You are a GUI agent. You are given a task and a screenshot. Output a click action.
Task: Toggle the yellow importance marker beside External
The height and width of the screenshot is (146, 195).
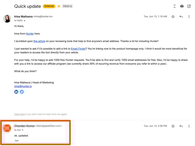59,6
